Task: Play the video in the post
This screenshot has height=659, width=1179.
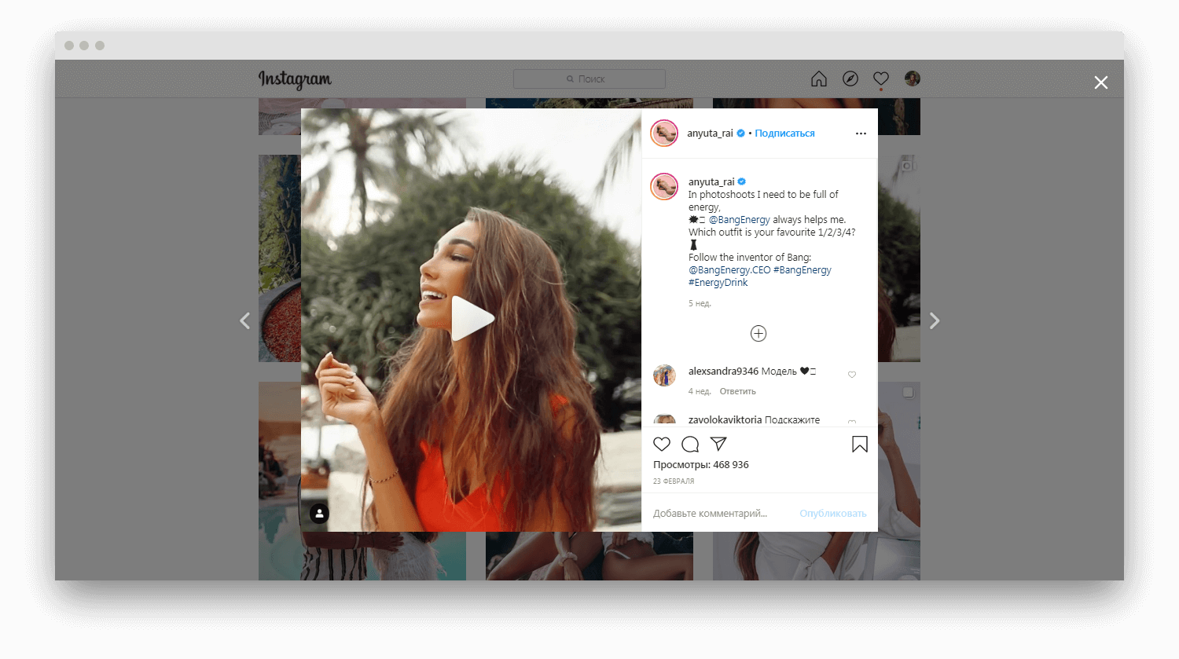Action: tap(472, 318)
